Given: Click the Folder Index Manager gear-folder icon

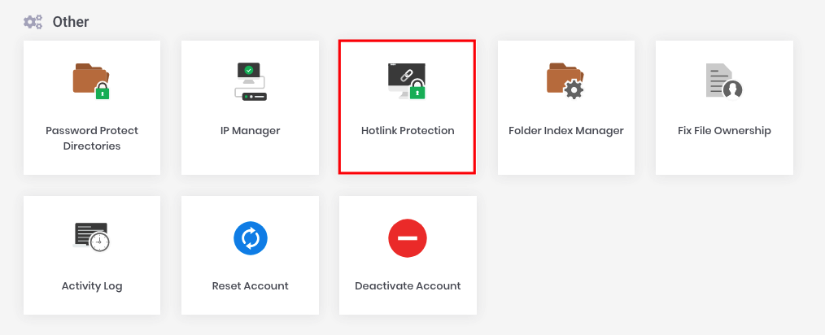Looking at the screenshot, I should coord(565,81).
